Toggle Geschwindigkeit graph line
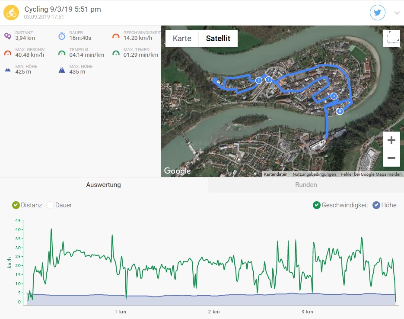This screenshot has width=404, height=319. coord(317,205)
